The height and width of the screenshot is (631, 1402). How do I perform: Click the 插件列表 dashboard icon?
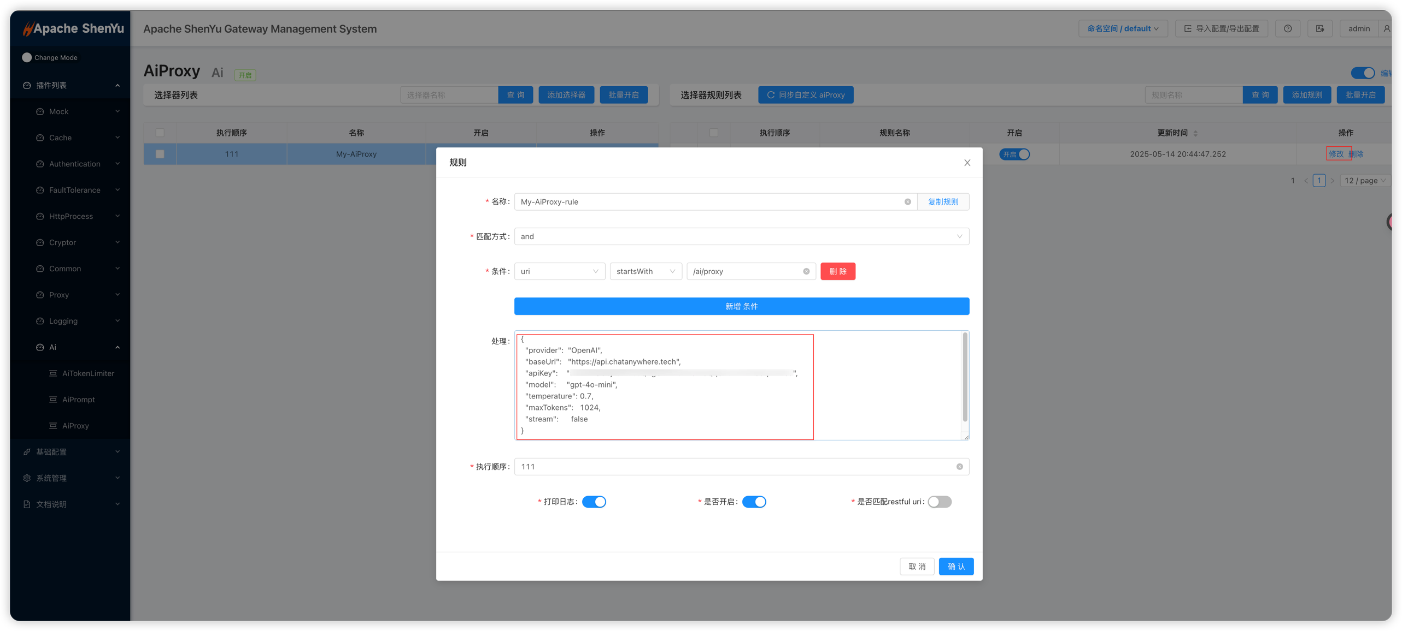coord(27,85)
